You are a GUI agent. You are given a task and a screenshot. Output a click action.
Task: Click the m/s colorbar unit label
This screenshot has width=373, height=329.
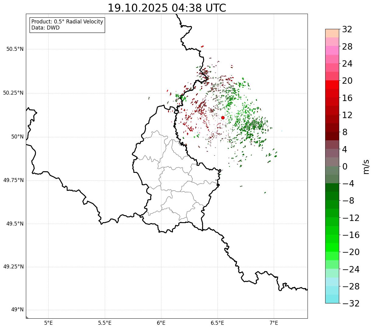coord(366,166)
